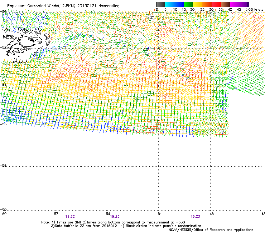
Task: Click the red 30-35 knots legend segment
Action: (x=216, y=4)
